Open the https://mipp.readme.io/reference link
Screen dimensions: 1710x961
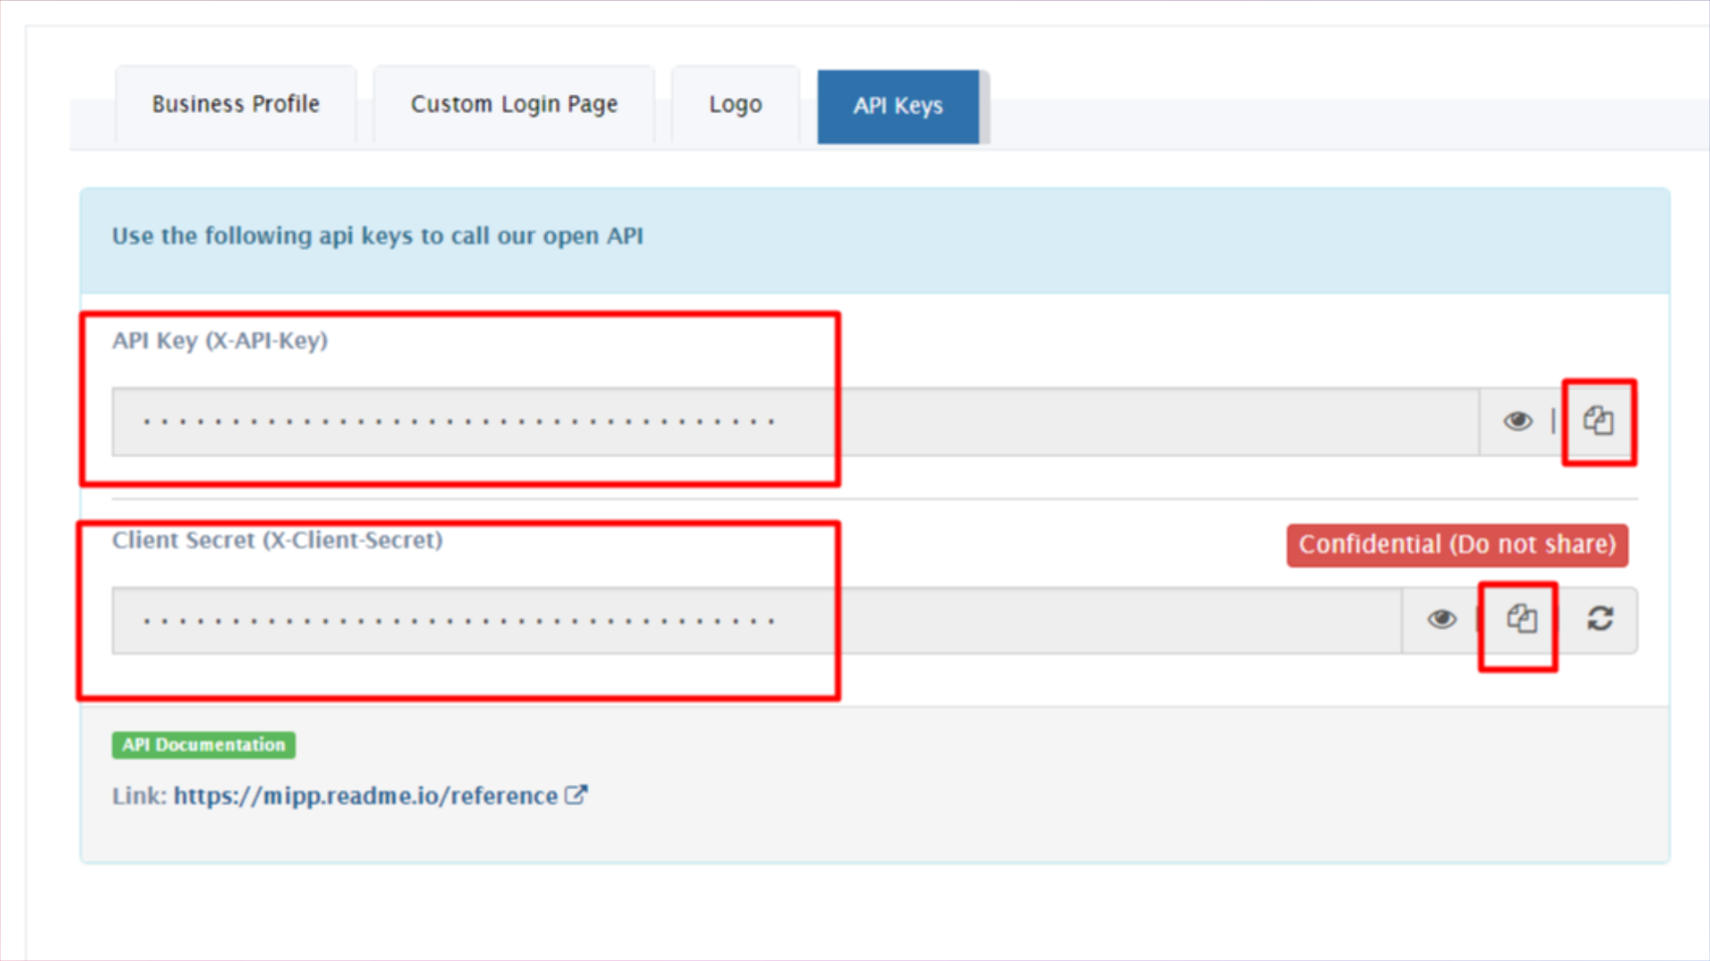(x=363, y=795)
